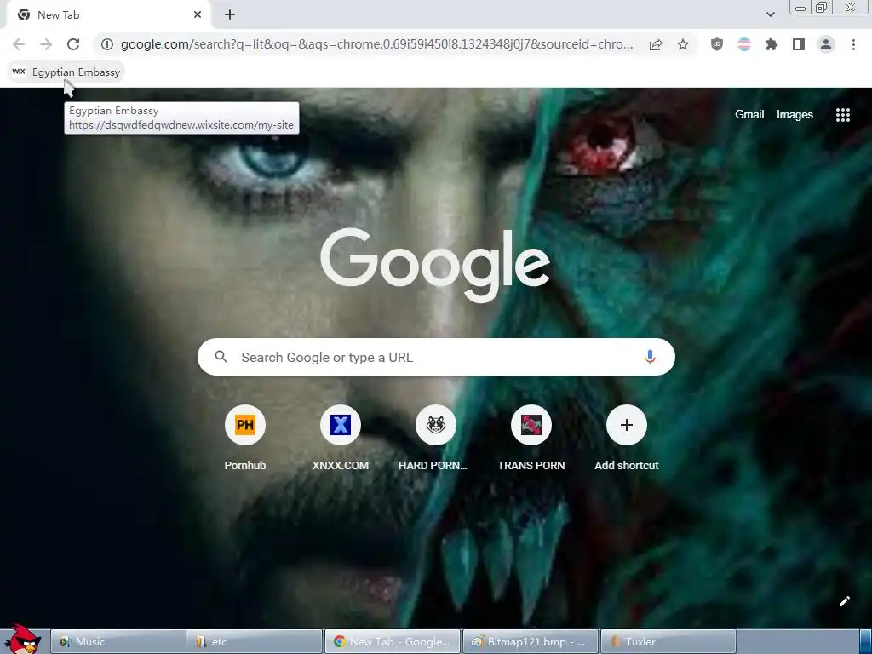Open a new tab with plus button
The height and width of the screenshot is (654, 872).
click(230, 15)
